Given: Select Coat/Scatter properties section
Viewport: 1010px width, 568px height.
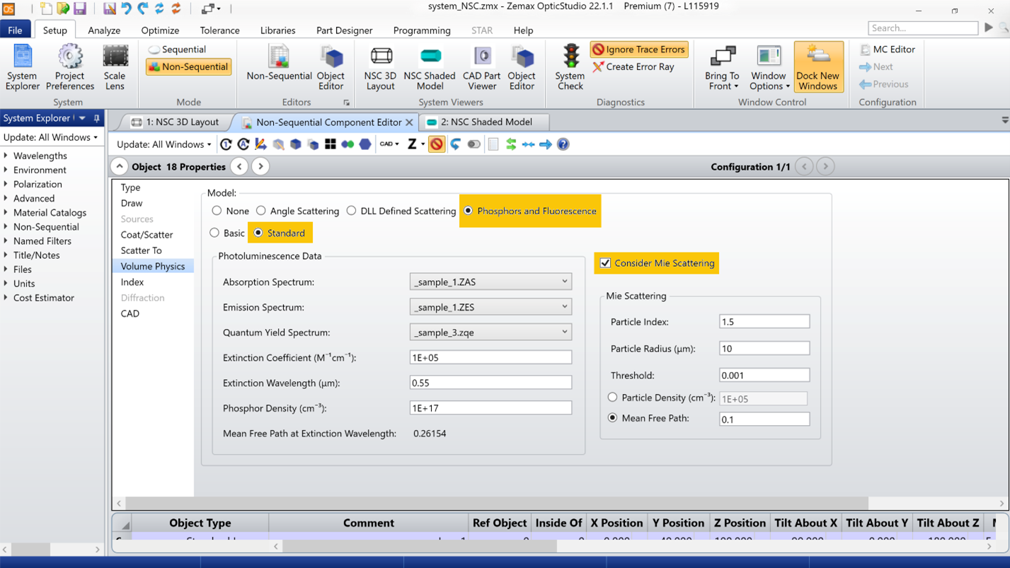Looking at the screenshot, I should point(147,234).
